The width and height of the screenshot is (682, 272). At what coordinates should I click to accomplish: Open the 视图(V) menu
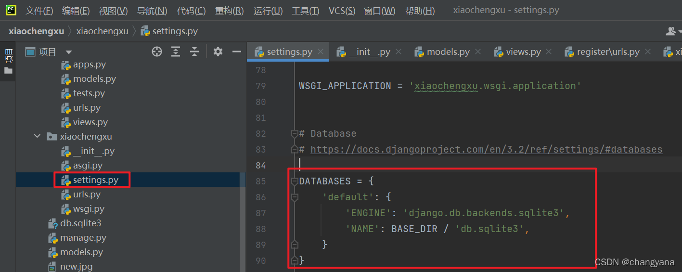pos(114,11)
